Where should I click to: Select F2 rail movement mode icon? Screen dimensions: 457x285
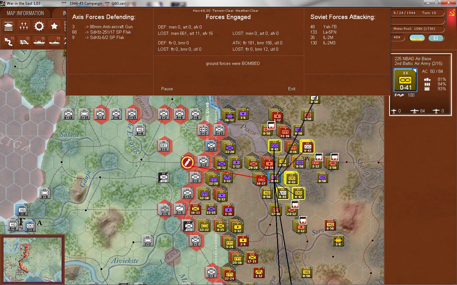pos(24,41)
